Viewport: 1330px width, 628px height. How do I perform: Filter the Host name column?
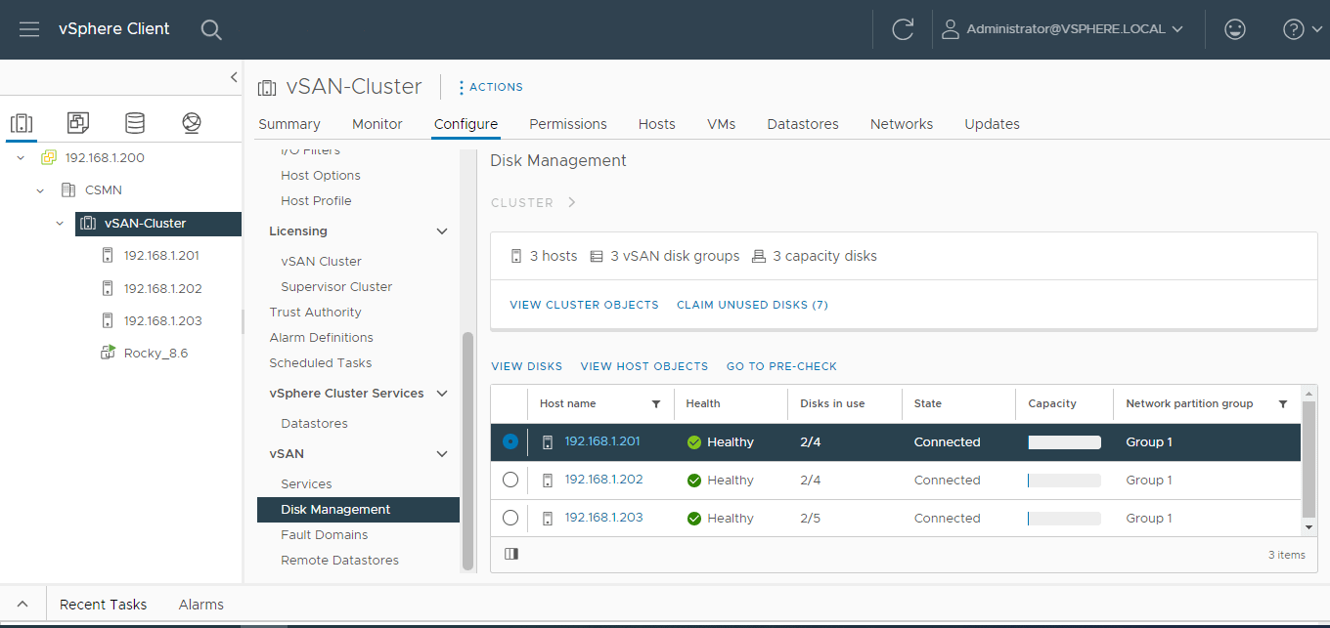coord(656,404)
